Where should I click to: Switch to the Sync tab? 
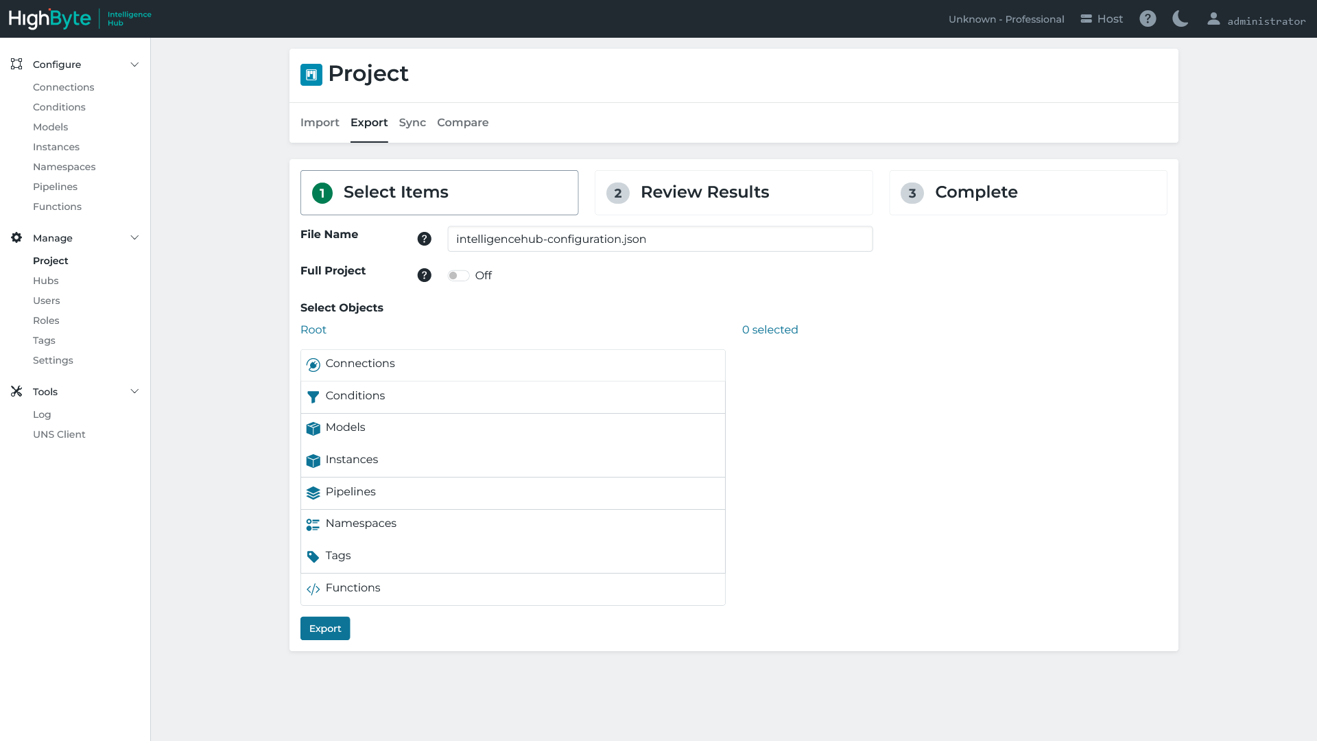(x=412, y=122)
